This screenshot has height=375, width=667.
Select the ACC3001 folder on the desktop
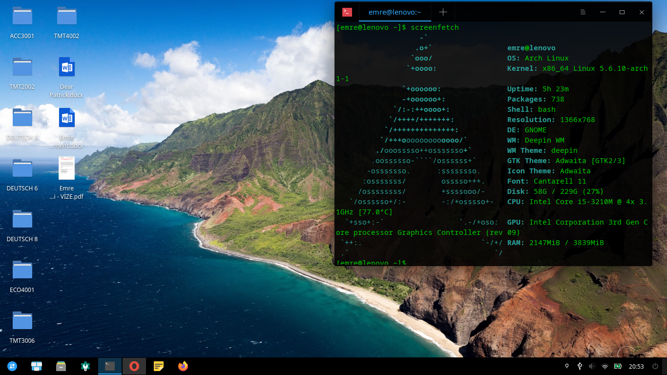tap(22, 23)
